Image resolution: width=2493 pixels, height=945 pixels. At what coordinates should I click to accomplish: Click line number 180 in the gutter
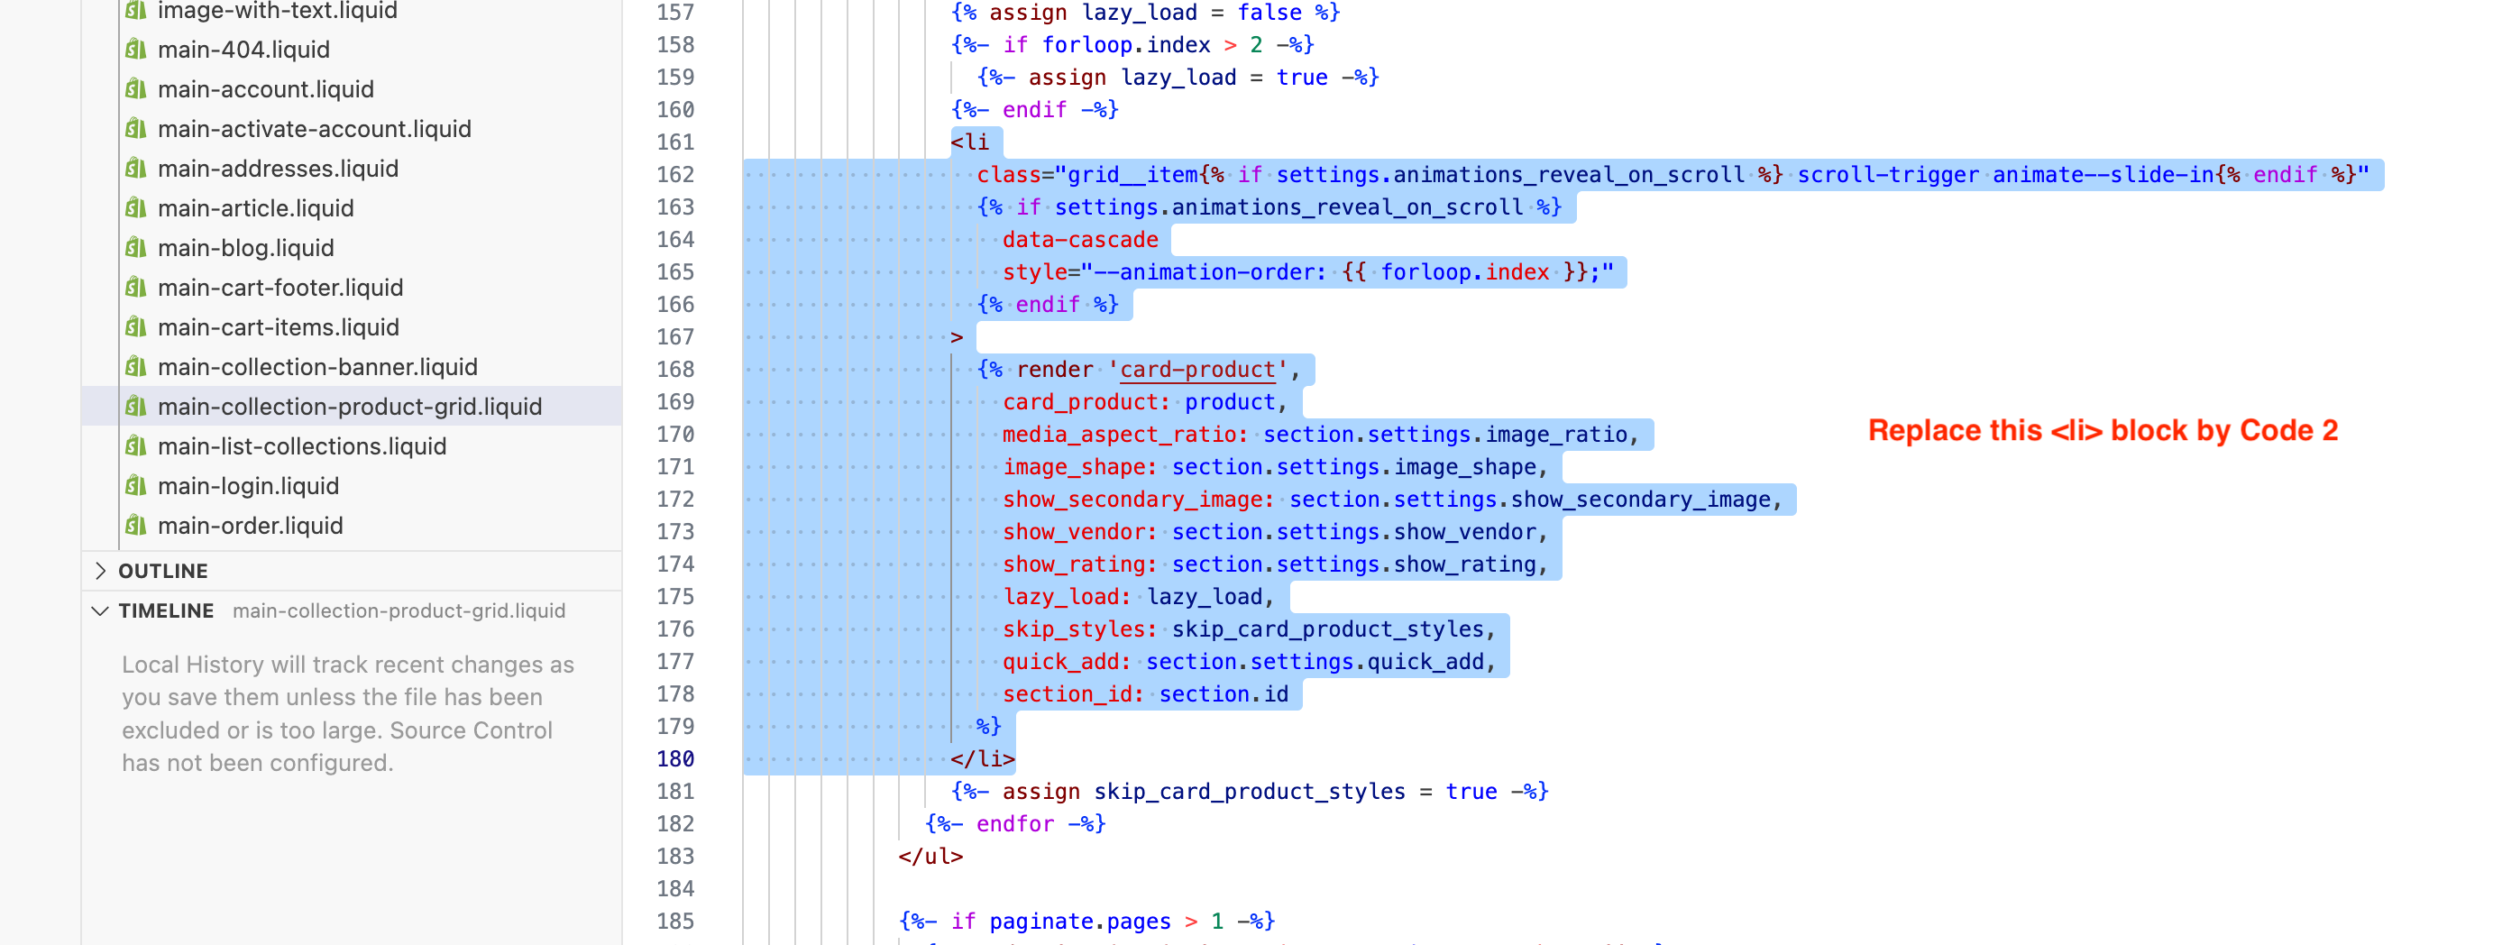677,758
